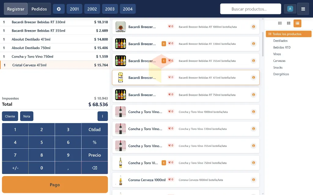Open order tab 2004
The height and width of the screenshot is (195, 313).
click(128, 9)
